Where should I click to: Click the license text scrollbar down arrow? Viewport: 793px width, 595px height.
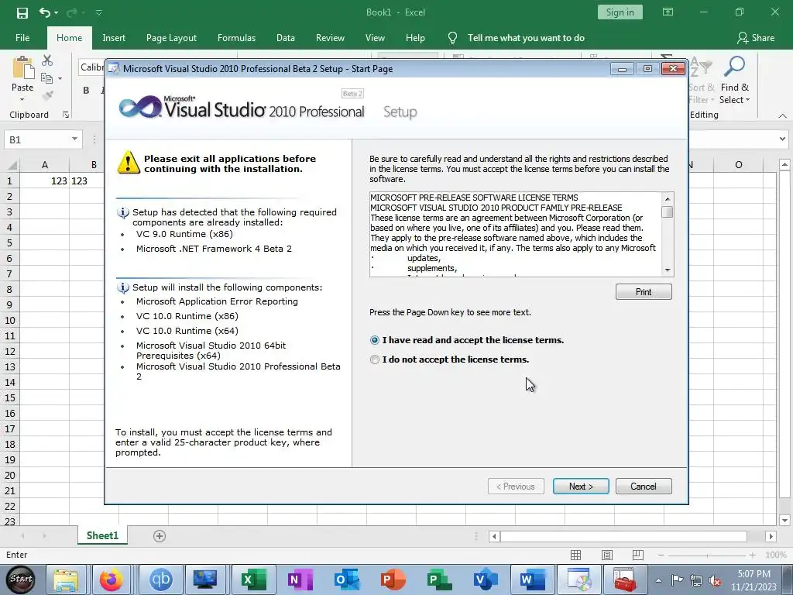[x=668, y=270]
